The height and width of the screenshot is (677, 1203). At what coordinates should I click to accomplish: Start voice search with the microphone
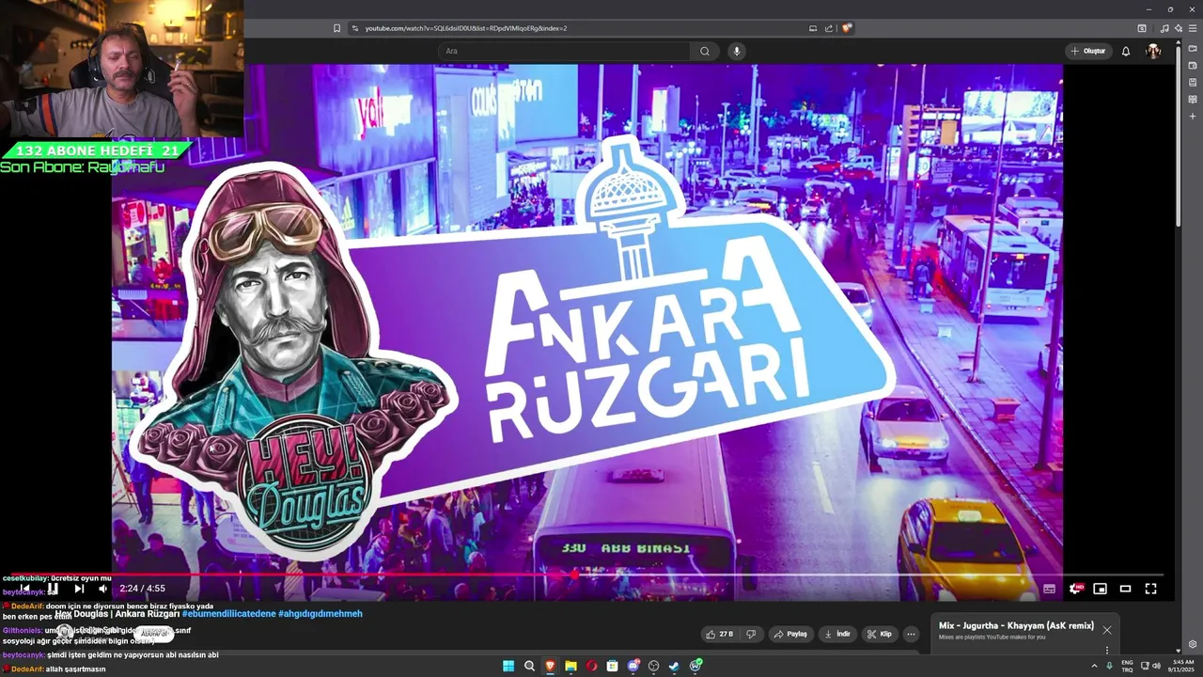pyautogui.click(x=737, y=51)
